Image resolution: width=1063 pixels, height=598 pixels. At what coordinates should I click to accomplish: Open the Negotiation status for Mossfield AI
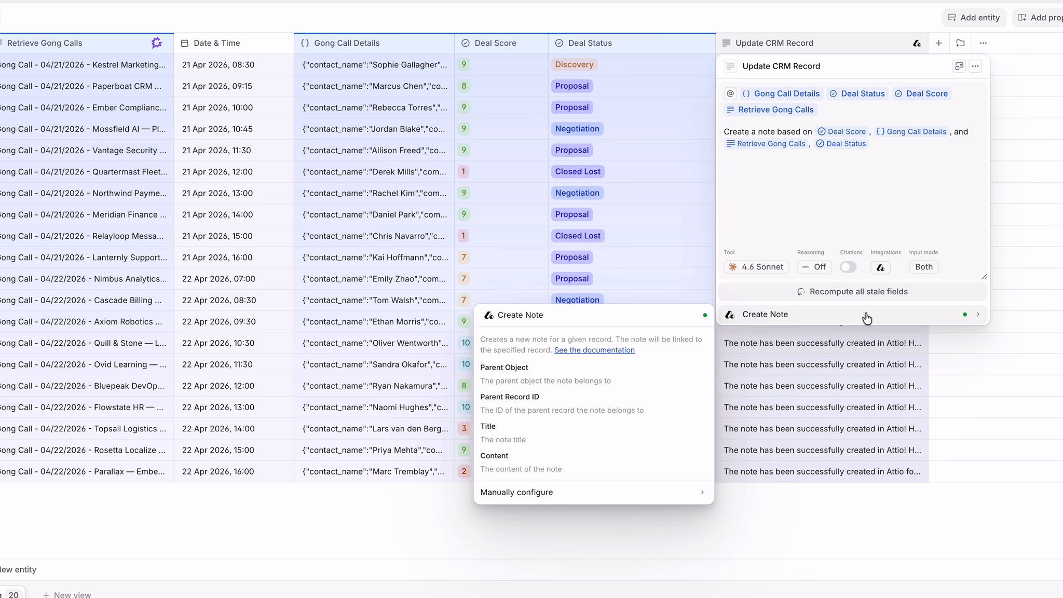pos(577,129)
